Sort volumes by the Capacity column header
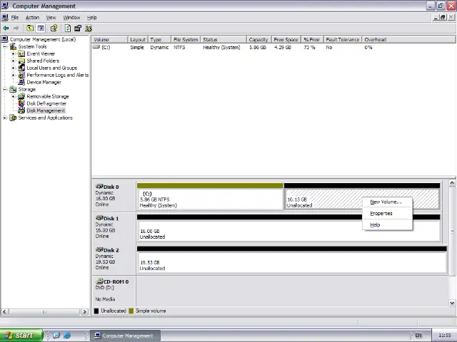Image resolution: width=457 pixels, height=342 pixels. click(258, 40)
